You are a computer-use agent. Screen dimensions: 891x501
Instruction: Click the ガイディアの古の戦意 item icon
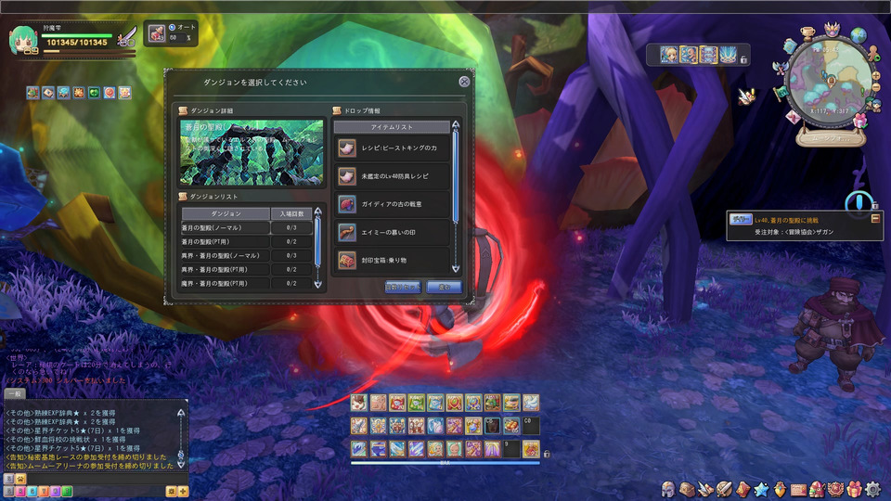(x=346, y=204)
